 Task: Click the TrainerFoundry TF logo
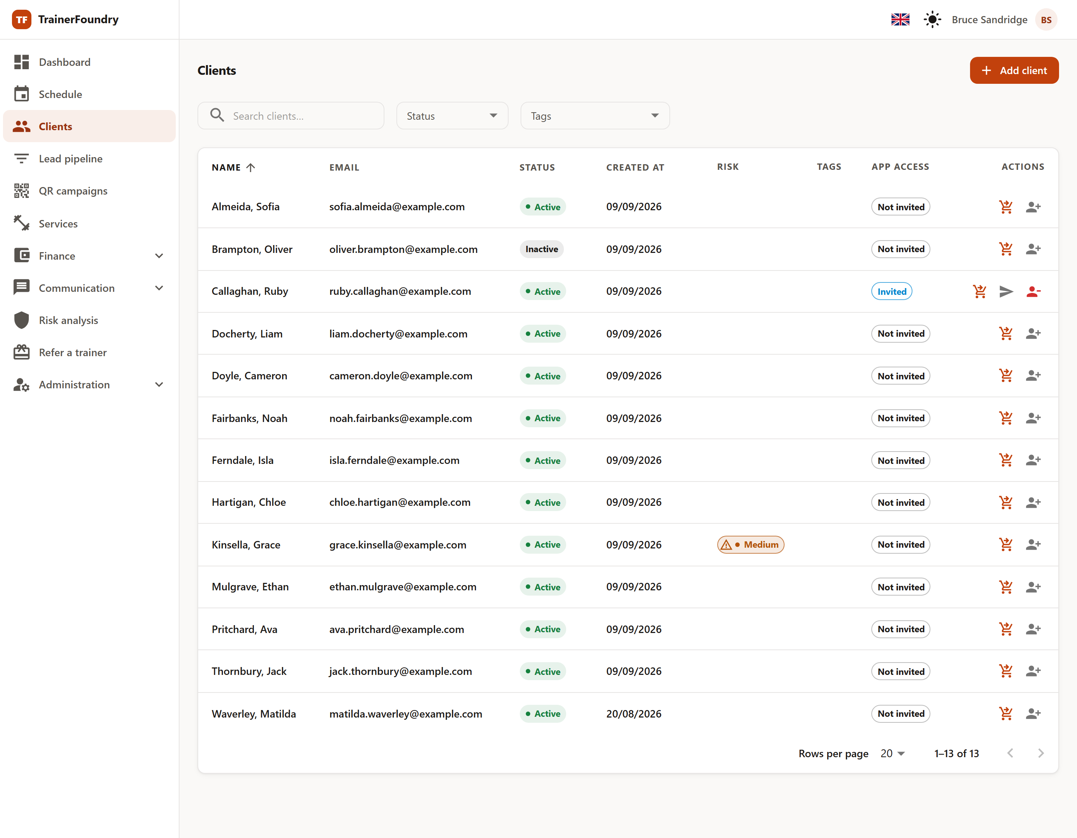pos(21,20)
